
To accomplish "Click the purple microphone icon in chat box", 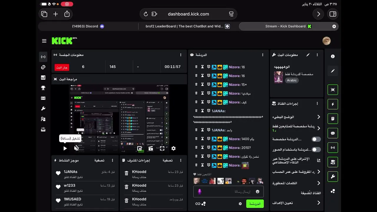I will 199,192.
